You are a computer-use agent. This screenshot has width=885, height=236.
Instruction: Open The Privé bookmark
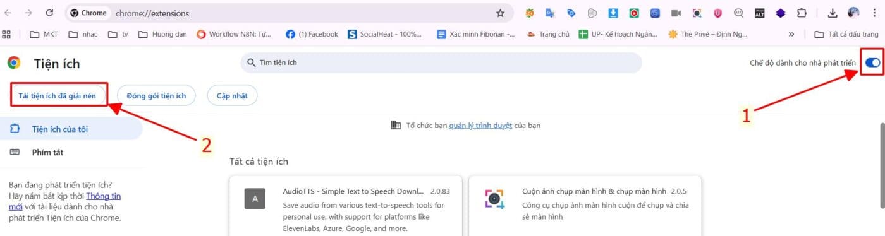coord(709,34)
